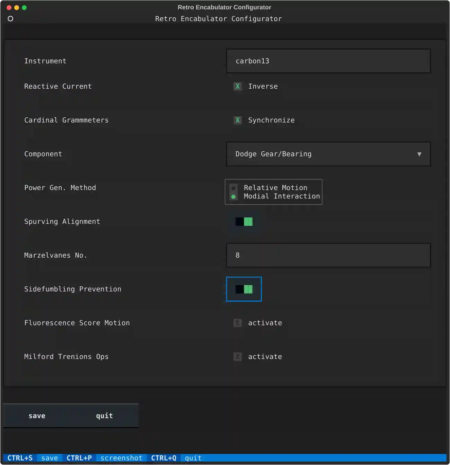Click screenshot in the bottom status bar
The image size is (450, 465).
point(121,458)
